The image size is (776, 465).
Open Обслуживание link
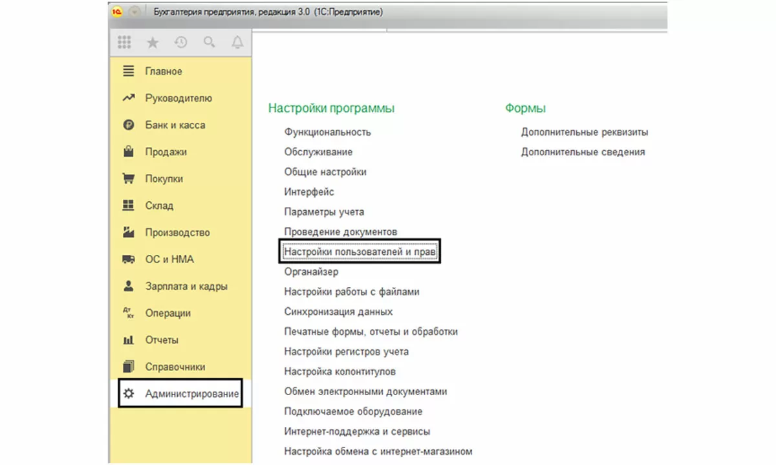pos(318,152)
